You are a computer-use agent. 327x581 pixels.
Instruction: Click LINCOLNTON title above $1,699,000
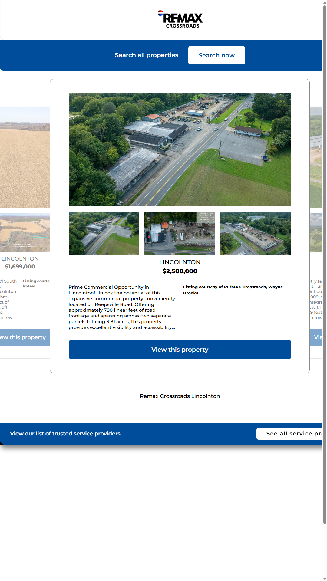click(20, 259)
